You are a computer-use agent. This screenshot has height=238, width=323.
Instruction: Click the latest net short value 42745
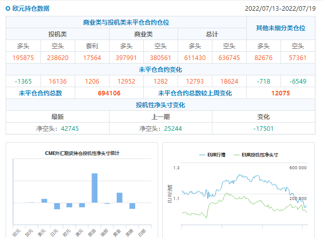point(70,128)
